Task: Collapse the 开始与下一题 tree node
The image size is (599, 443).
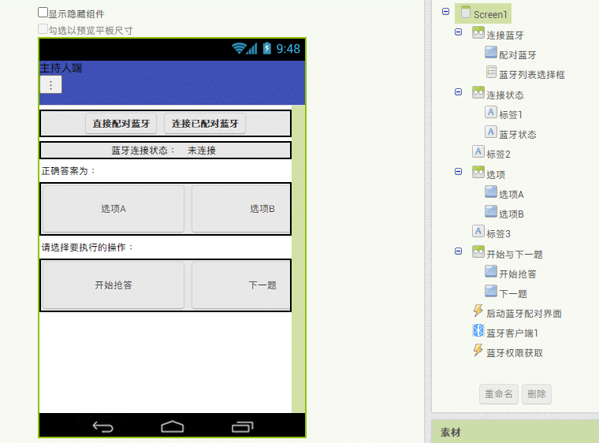Action: tap(459, 251)
